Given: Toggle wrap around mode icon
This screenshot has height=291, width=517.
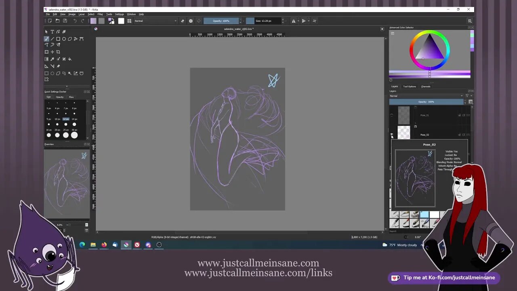Looking at the screenshot, I should (315, 21).
